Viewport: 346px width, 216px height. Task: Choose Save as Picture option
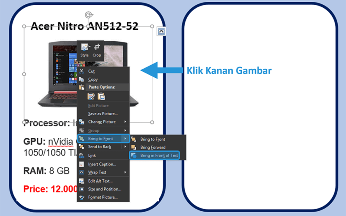click(x=103, y=114)
